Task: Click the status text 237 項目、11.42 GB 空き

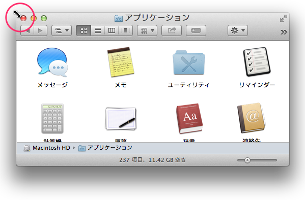Action: (x=153, y=160)
